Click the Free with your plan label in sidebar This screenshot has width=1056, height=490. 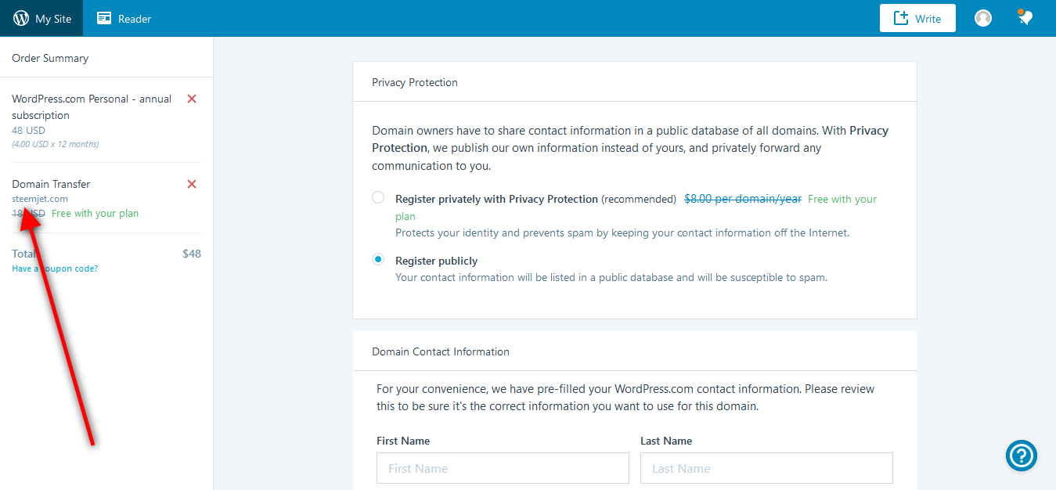pyautogui.click(x=95, y=214)
